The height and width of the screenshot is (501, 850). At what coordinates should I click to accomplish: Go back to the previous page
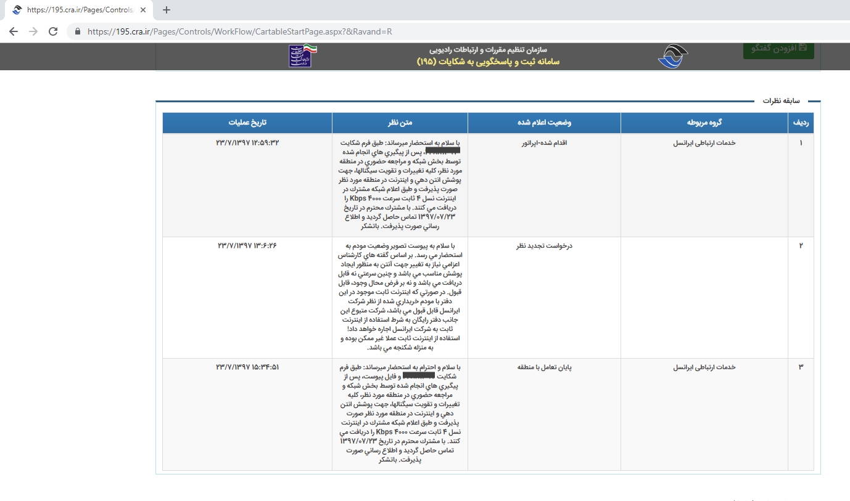[x=14, y=31]
